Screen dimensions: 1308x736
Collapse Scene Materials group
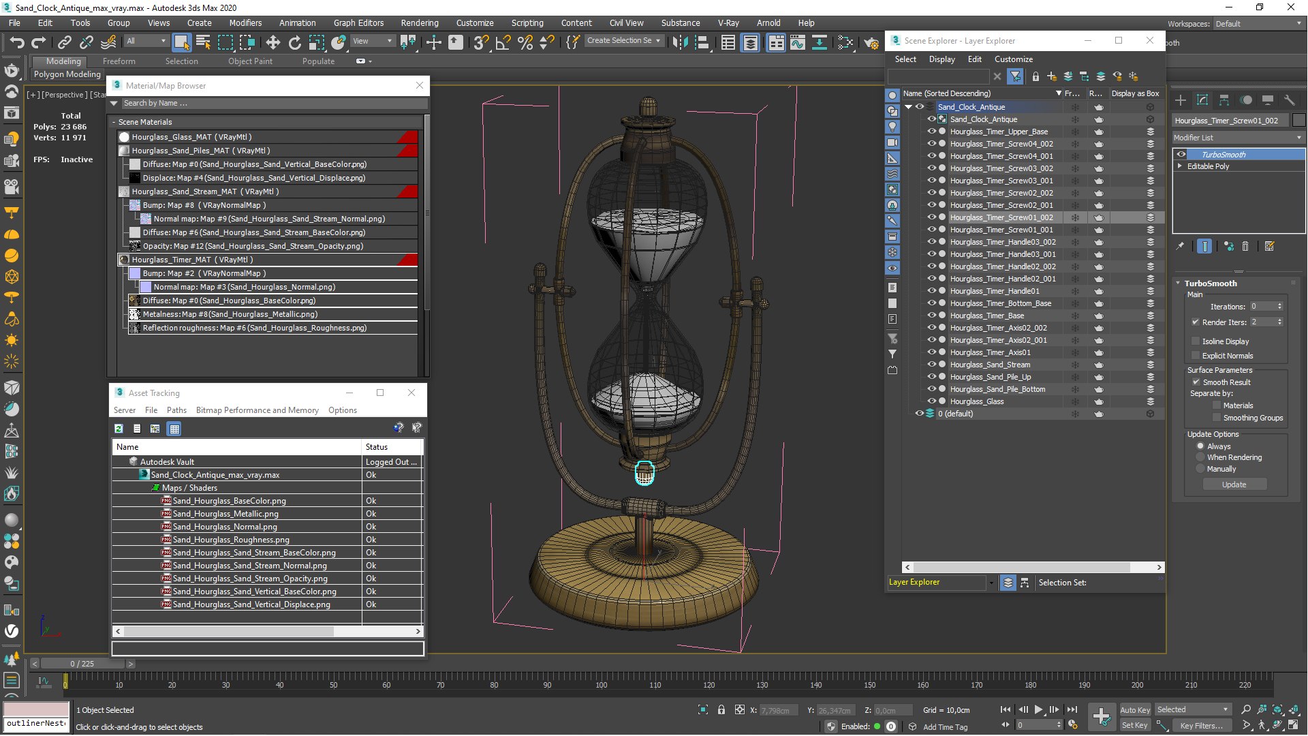point(114,122)
